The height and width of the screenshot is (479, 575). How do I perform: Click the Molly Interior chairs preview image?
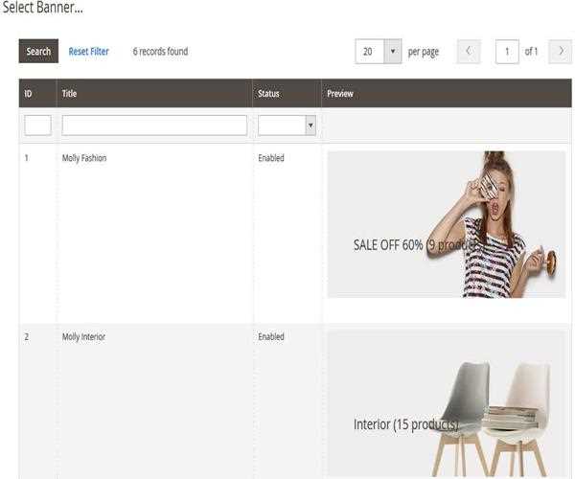tap(447, 404)
